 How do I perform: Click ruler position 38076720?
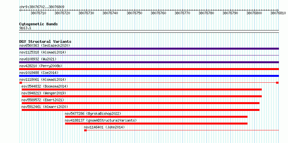point(62,13)
